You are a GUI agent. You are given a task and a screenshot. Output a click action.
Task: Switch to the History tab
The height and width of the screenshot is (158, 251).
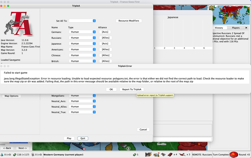(x=219, y=28)
